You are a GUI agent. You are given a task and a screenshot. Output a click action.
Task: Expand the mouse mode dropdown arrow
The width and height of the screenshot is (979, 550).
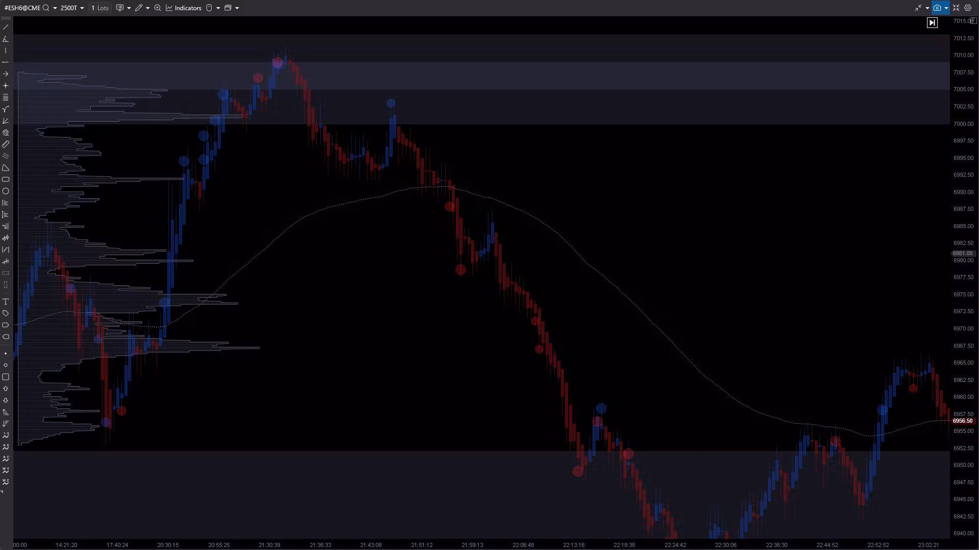pyautogui.click(x=218, y=8)
